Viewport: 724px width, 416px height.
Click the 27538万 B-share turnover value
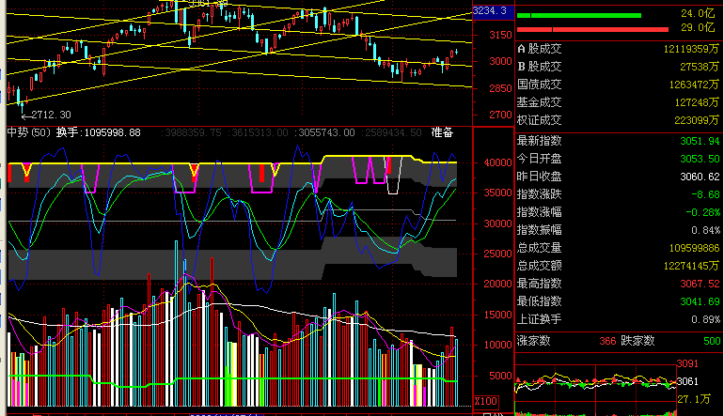(700, 67)
